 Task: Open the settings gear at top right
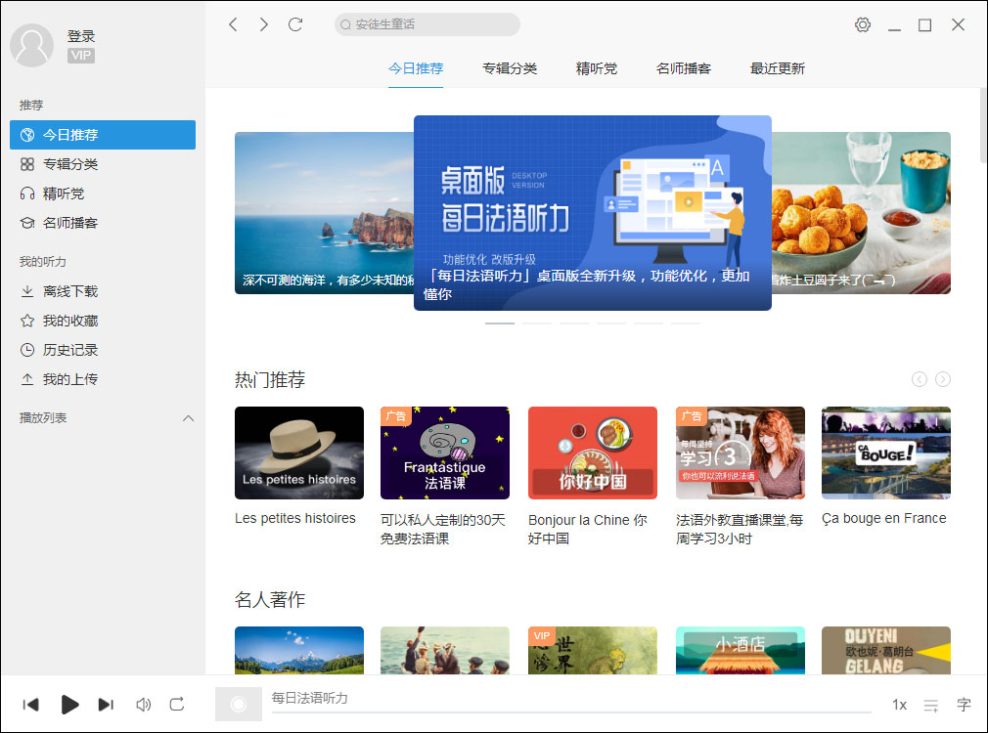tap(862, 23)
